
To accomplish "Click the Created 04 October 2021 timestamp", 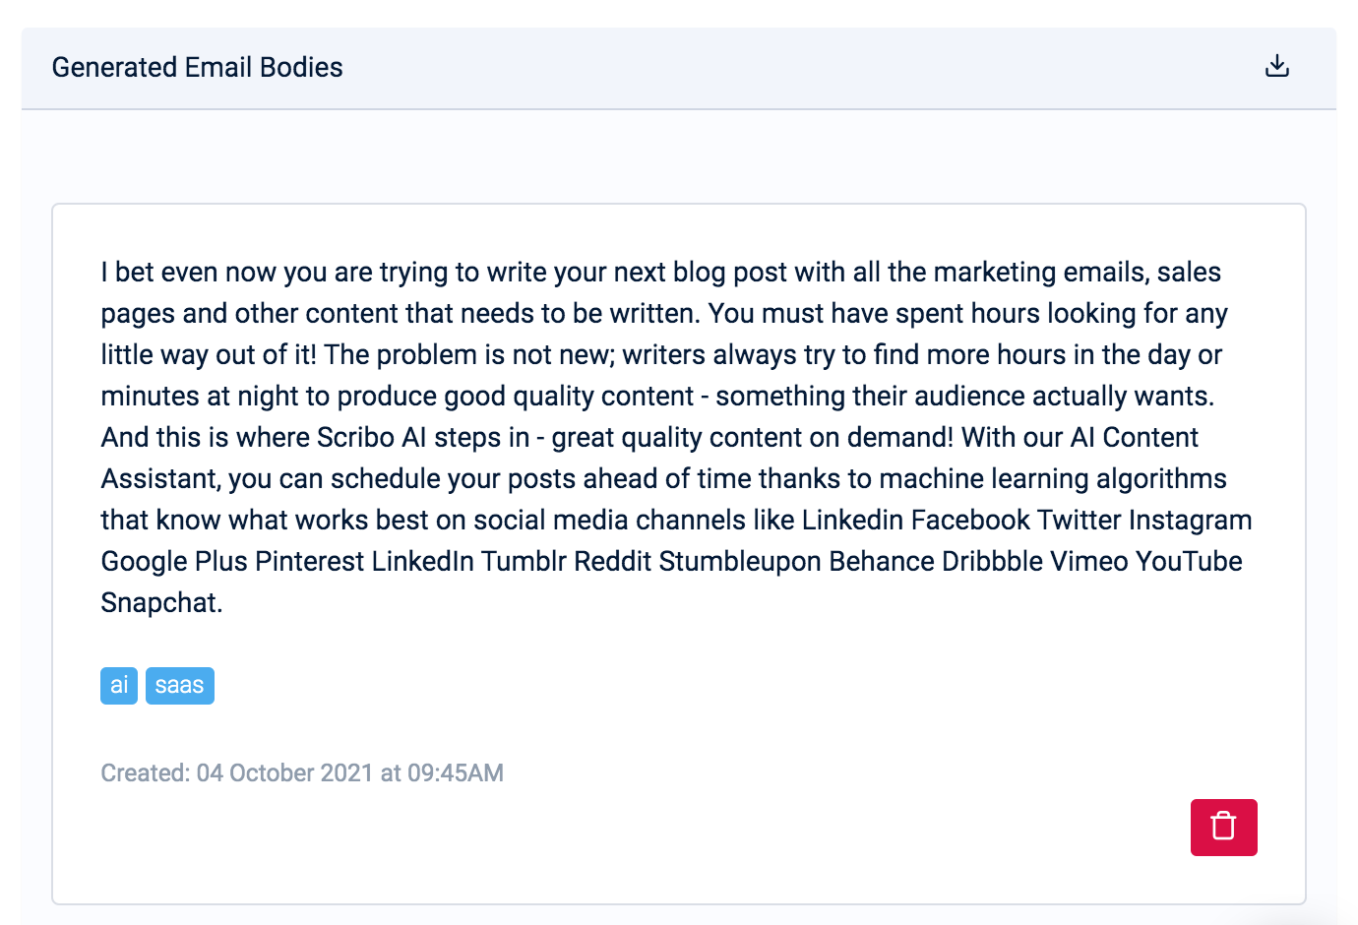I will click(x=301, y=772).
